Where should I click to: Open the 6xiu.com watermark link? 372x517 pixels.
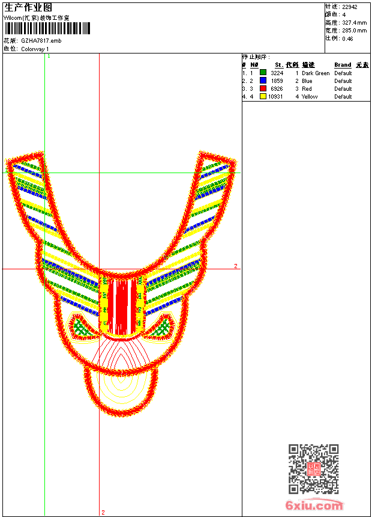click(314, 506)
